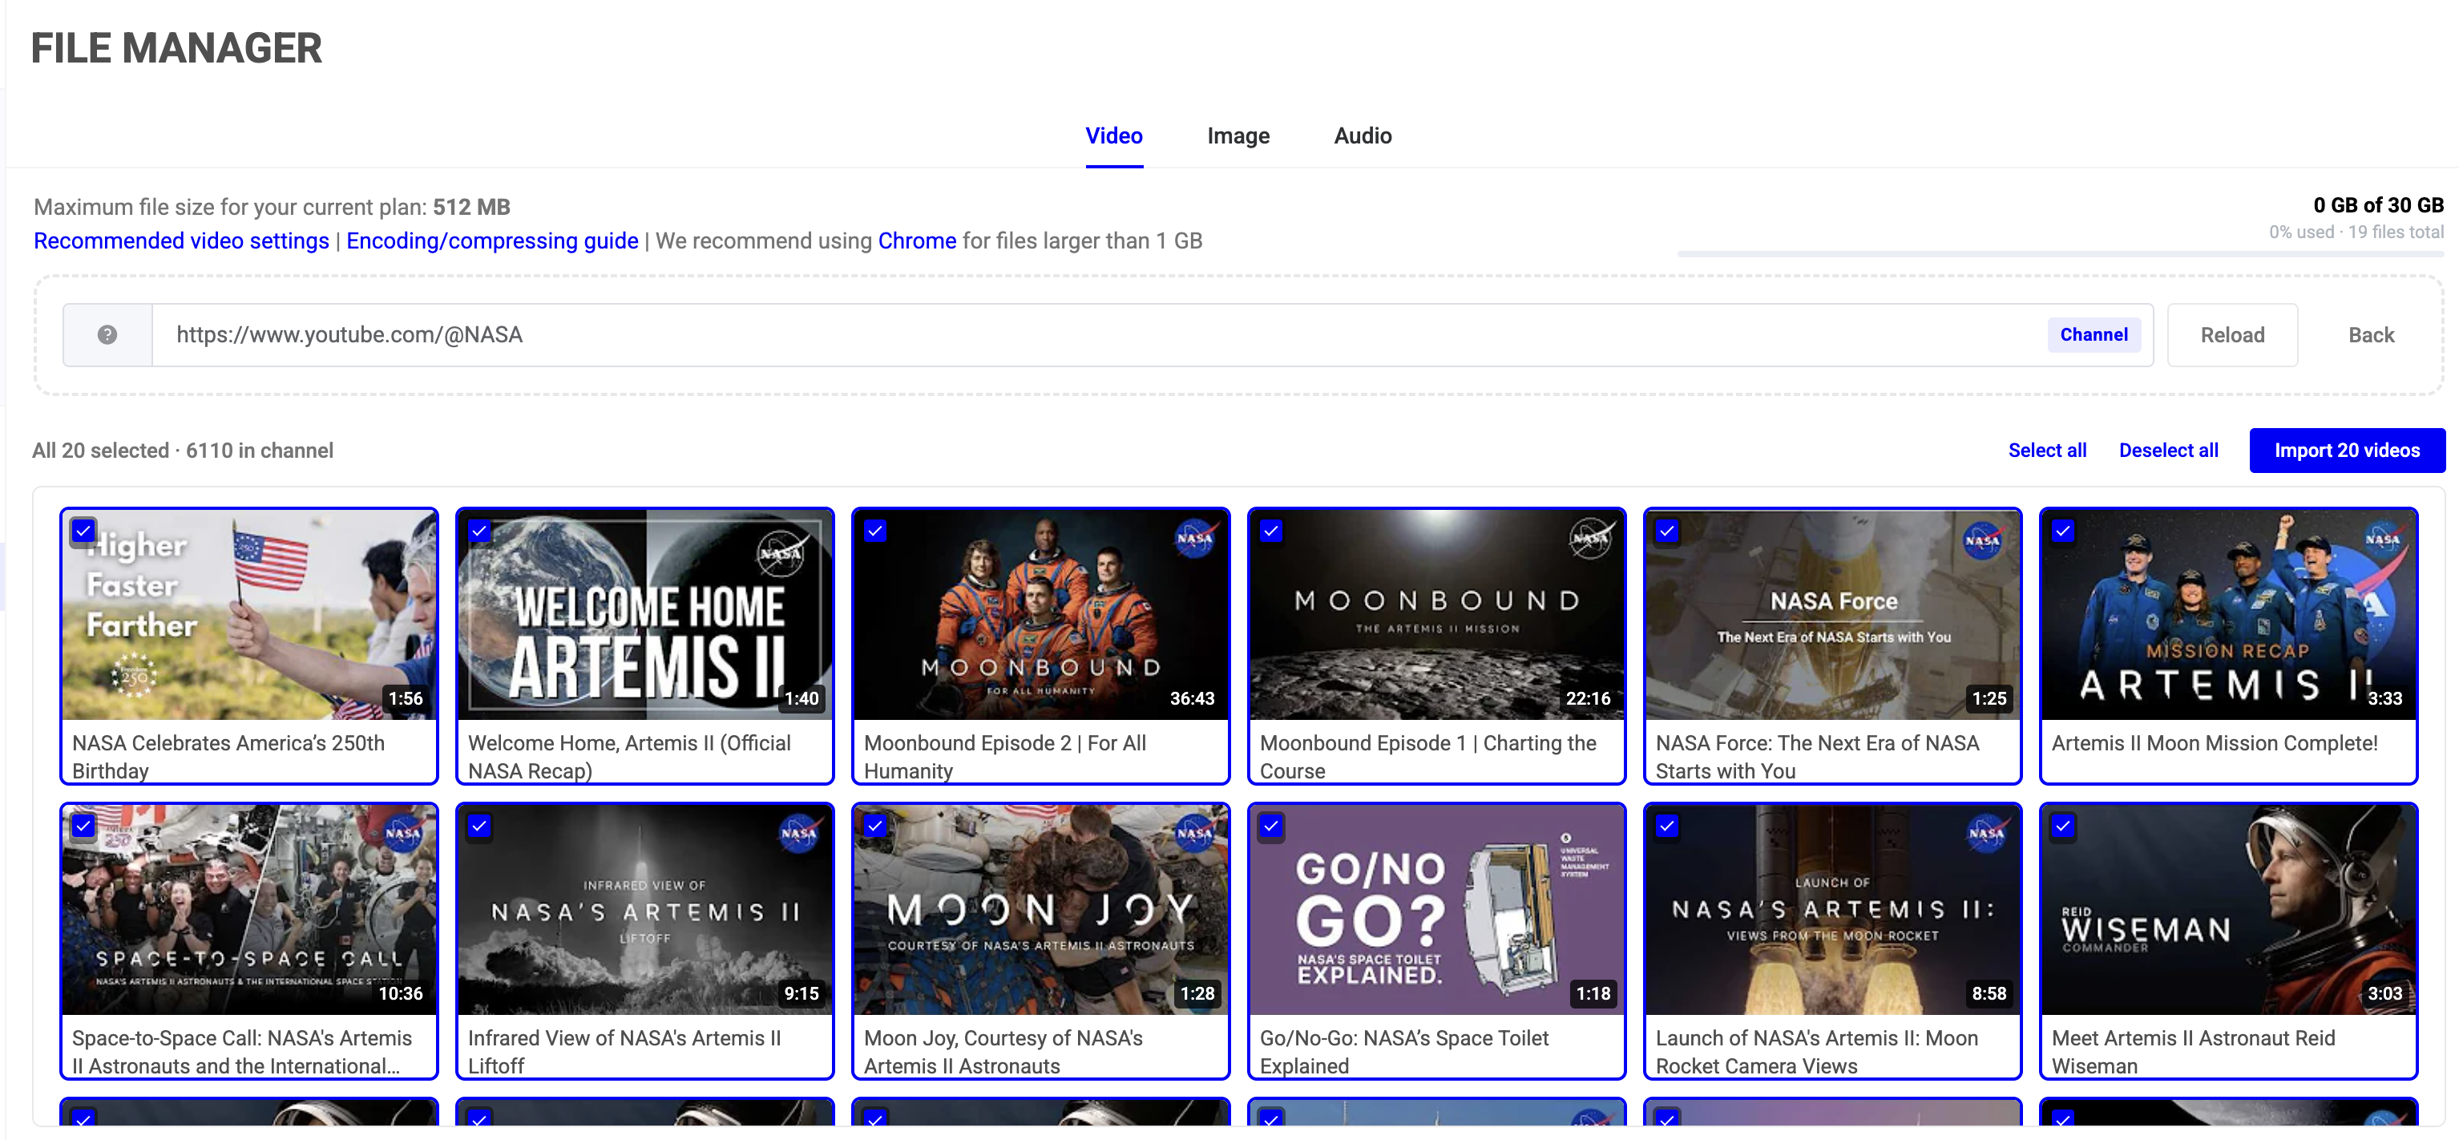Uncheck NASA Celebrates America's 250th Birthday video
The height and width of the screenshot is (1140, 2459).
coord(84,531)
